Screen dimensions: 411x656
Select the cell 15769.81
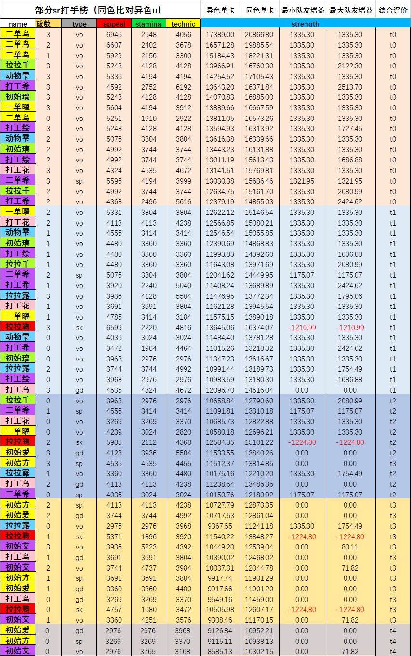[259, 170]
